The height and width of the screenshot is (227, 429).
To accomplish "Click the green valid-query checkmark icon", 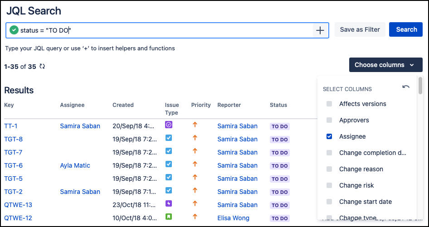I will coord(14,30).
